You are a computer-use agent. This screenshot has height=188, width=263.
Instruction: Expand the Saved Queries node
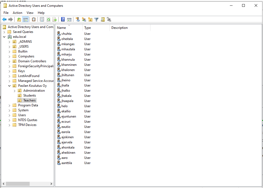(x=4, y=32)
